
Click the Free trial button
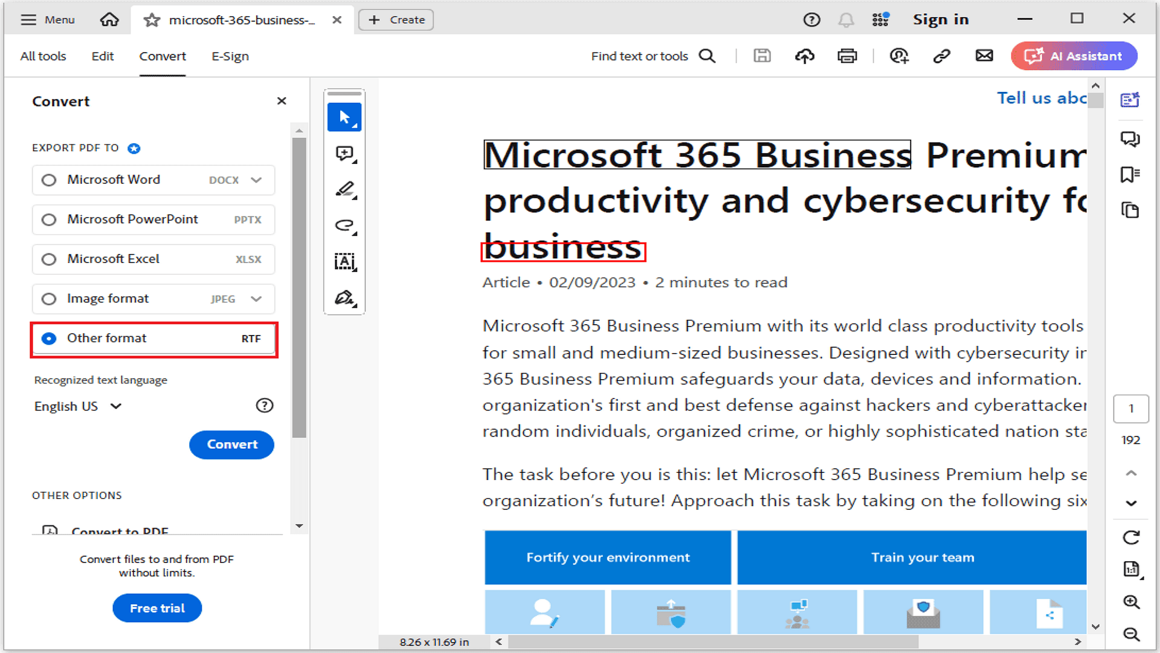[x=157, y=608]
